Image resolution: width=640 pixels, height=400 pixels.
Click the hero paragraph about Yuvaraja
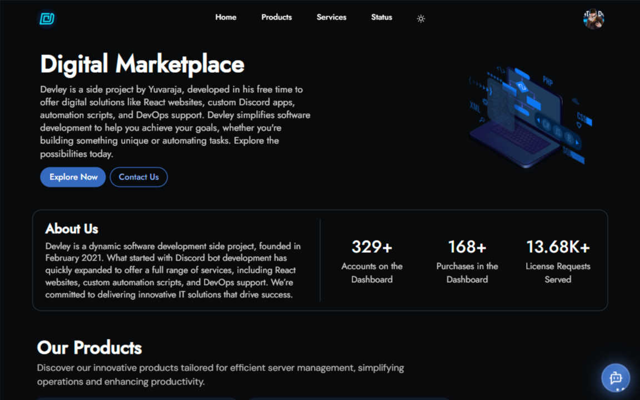pos(175,121)
